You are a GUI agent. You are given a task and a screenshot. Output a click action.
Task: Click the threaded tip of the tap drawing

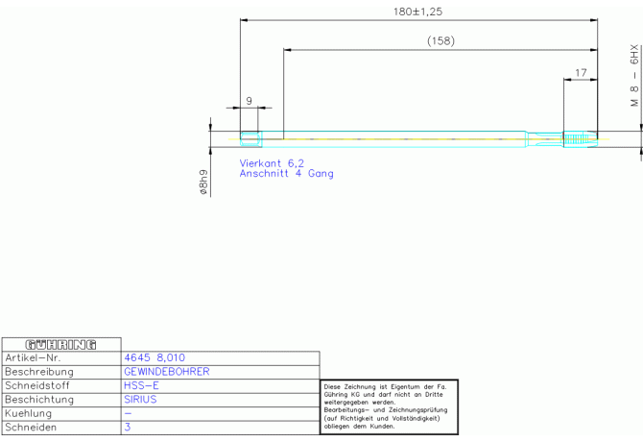(580, 139)
